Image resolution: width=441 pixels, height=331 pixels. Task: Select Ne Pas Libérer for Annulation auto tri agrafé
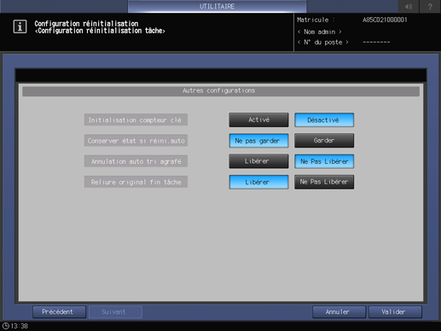click(324, 161)
